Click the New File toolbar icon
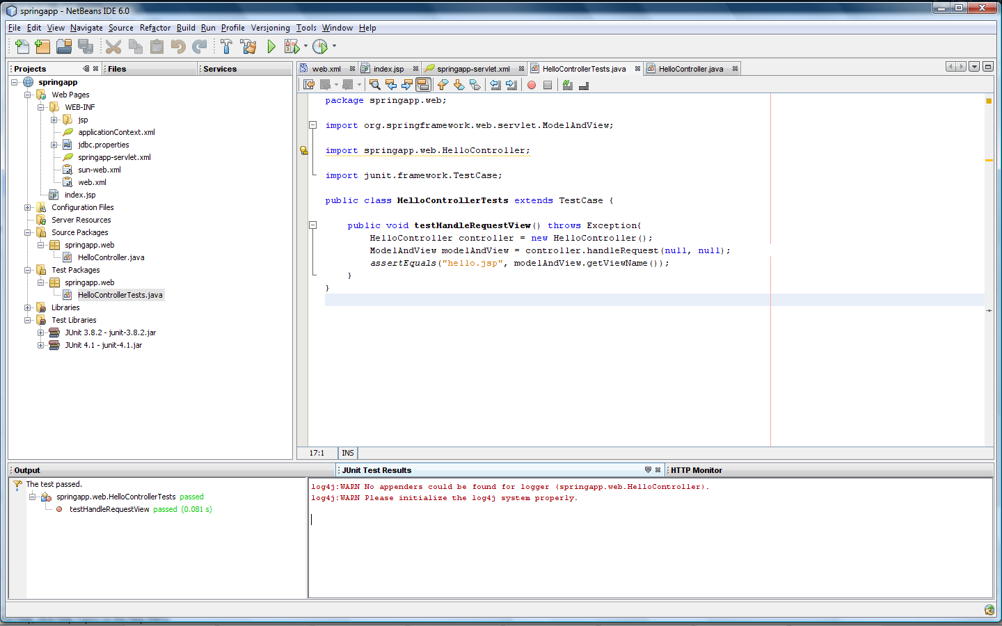The width and height of the screenshot is (1002, 626). pyautogui.click(x=22, y=47)
